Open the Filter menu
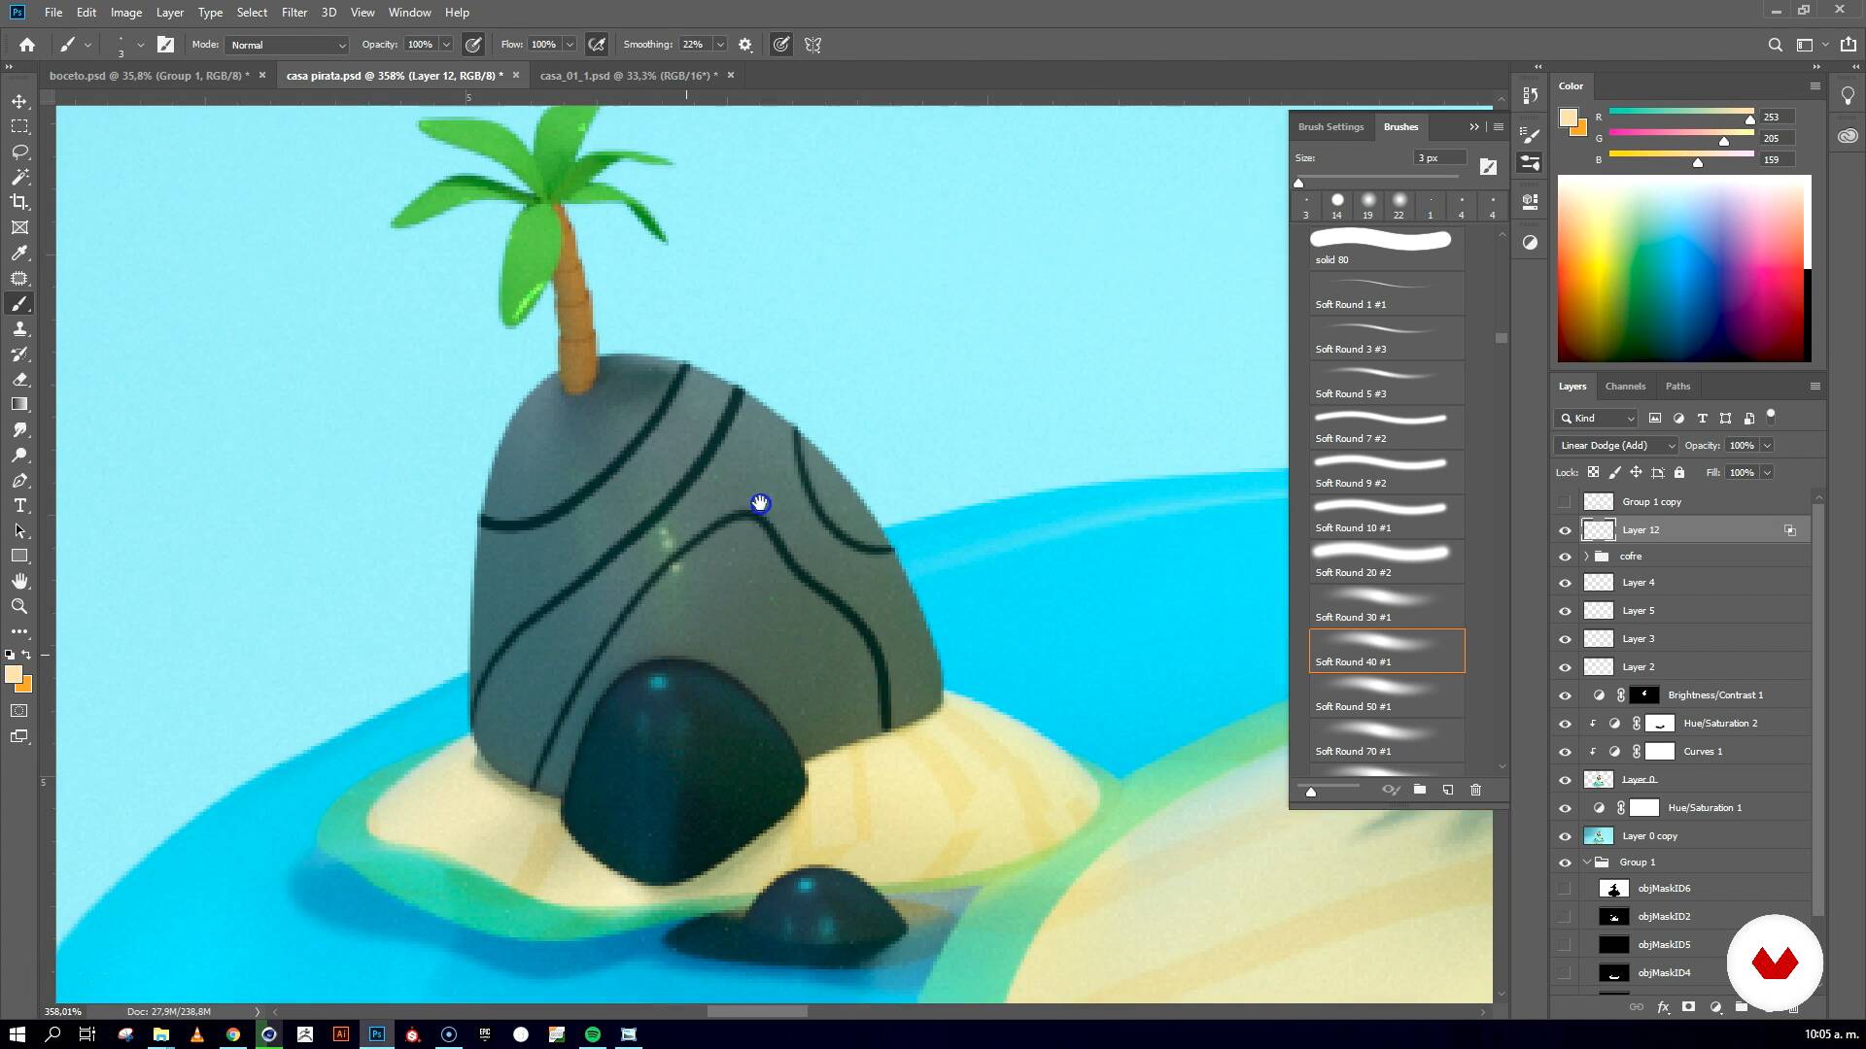This screenshot has height=1049, width=1866. [x=294, y=13]
